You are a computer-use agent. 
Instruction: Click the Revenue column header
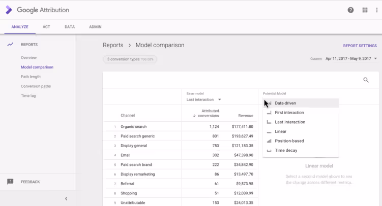pyautogui.click(x=246, y=116)
